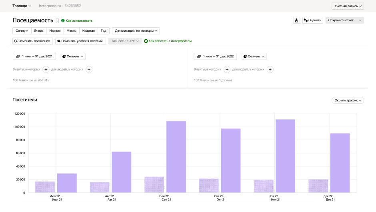
Task: Click the plus after right 'для людей, у которых'
Action: click(270, 69)
